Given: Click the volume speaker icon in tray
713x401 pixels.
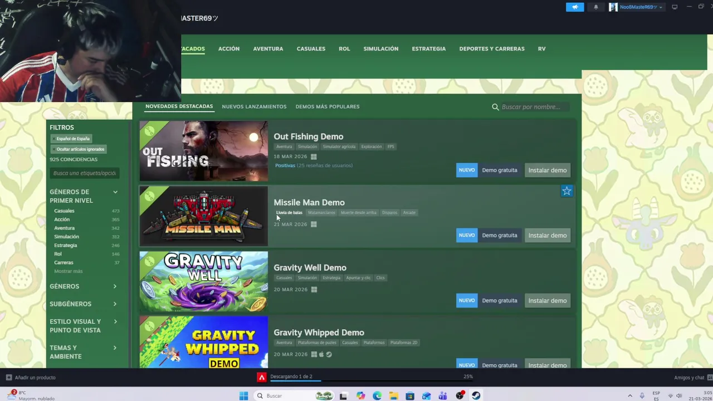Looking at the screenshot, I should point(679,396).
